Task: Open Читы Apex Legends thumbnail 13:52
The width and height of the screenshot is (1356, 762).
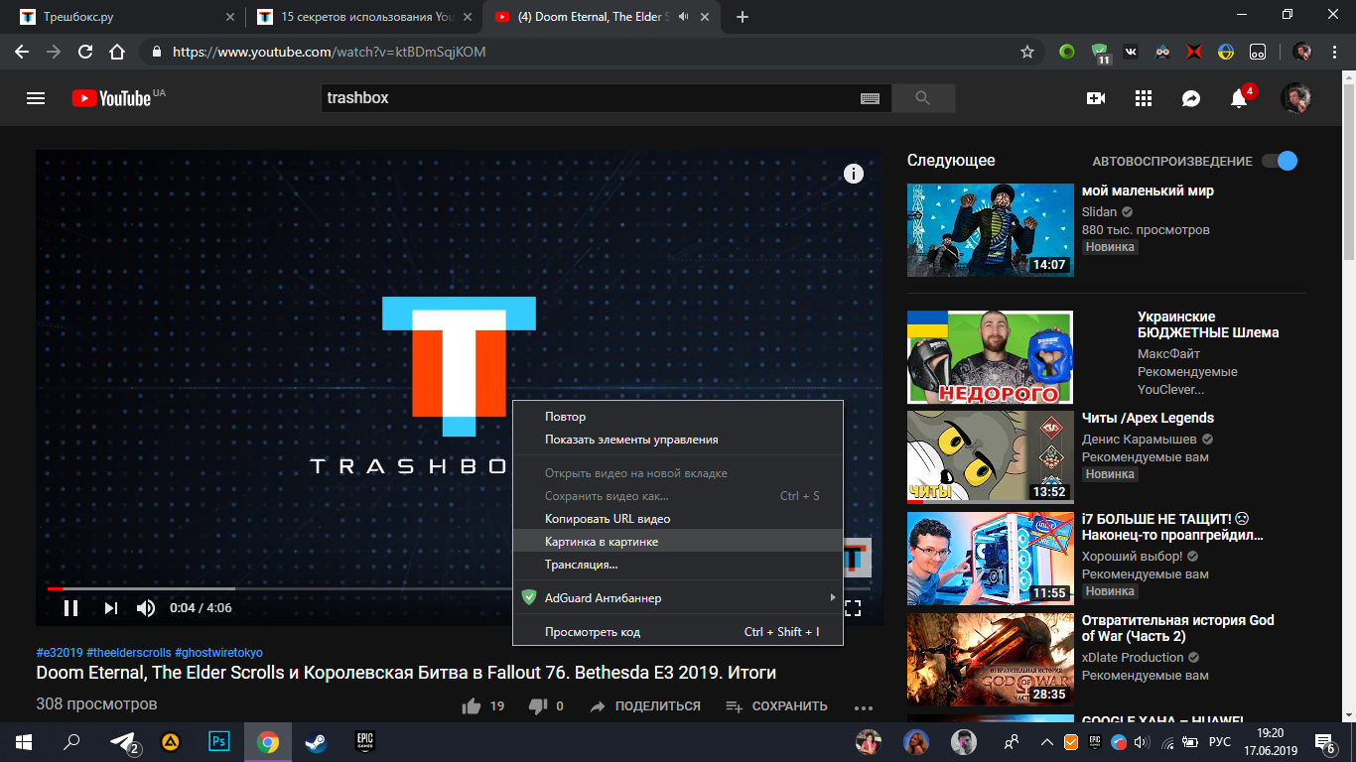Action: click(x=991, y=457)
